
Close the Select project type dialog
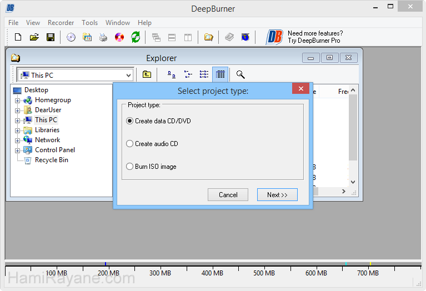coord(300,88)
